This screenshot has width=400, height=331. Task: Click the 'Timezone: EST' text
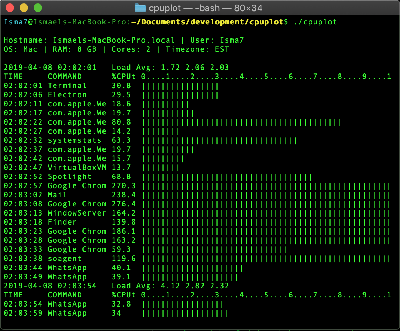click(197, 49)
